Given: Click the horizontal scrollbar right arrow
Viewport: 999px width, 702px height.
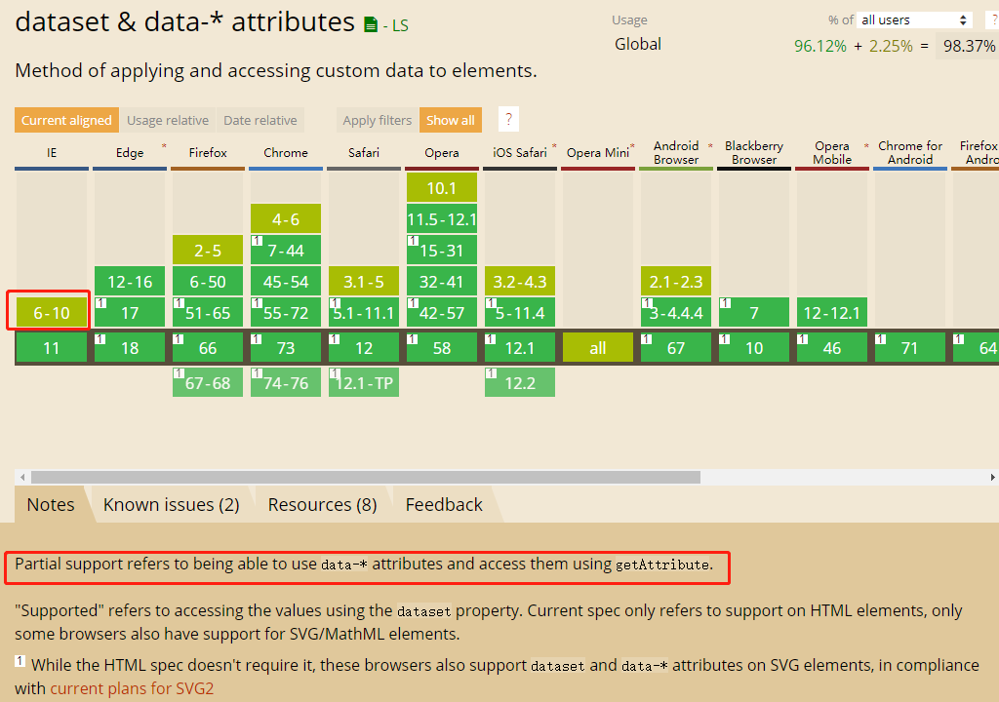Looking at the screenshot, I should tap(992, 477).
